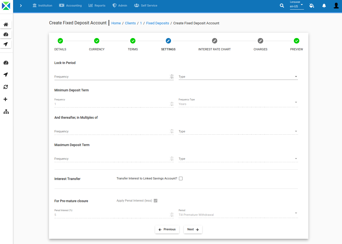Click the Previous button
This screenshot has width=342, height=244.
pyautogui.click(x=167, y=230)
